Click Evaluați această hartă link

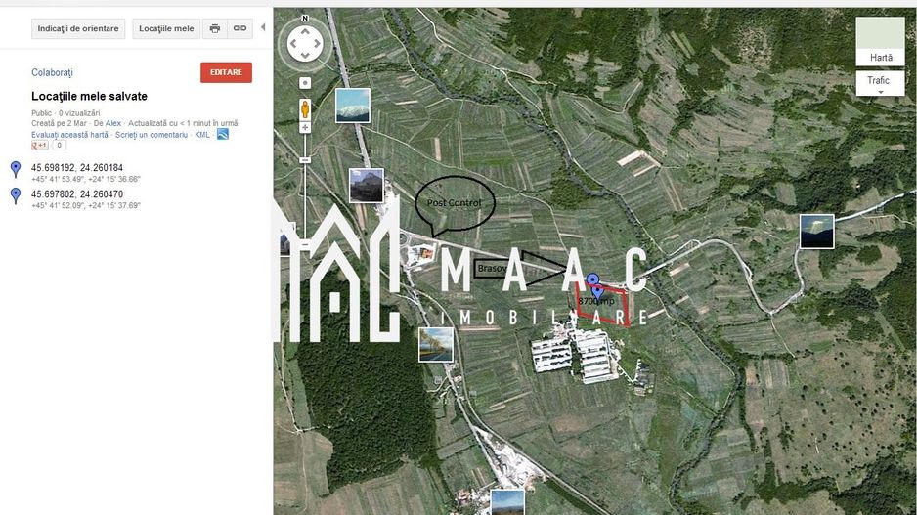[x=69, y=135]
